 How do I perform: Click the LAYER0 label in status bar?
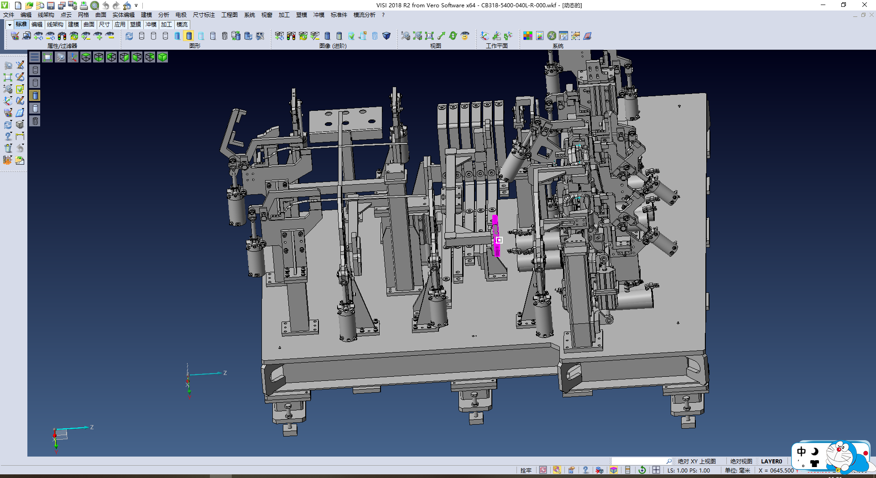tap(771, 462)
